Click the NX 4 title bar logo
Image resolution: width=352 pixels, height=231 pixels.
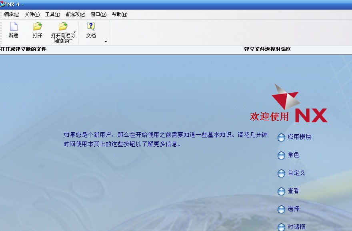click(x=3, y=4)
